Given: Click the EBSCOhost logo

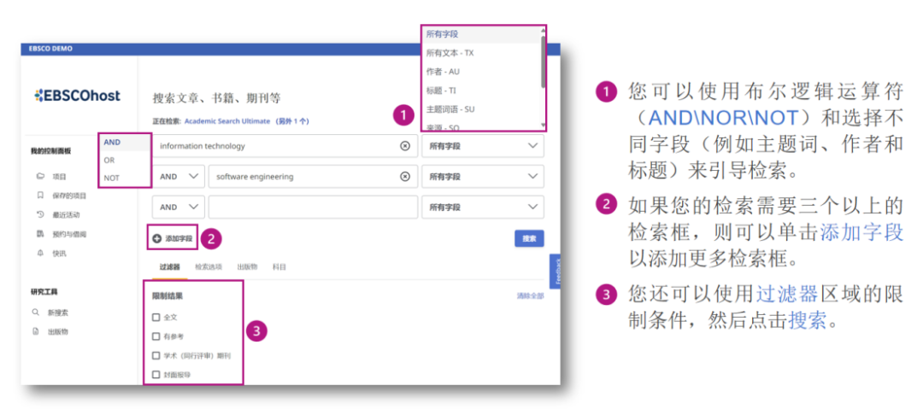Looking at the screenshot, I should coord(77,96).
